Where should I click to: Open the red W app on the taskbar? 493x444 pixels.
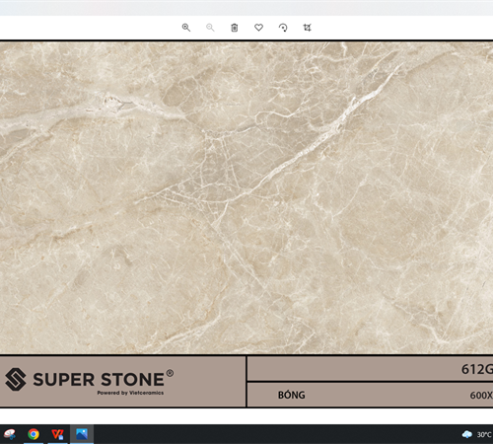(x=57, y=434)
